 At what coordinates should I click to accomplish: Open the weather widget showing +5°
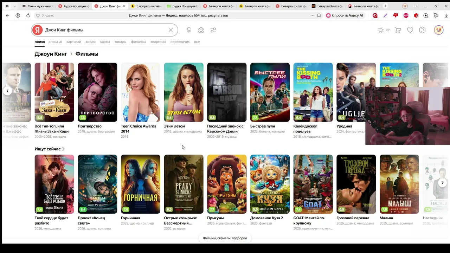point(384,30)
